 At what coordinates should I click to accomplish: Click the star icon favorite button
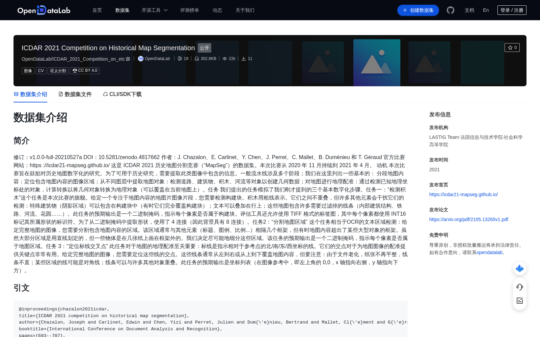[512, 48]
